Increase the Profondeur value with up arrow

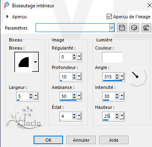pyautogui.click(x=74, y=75)
